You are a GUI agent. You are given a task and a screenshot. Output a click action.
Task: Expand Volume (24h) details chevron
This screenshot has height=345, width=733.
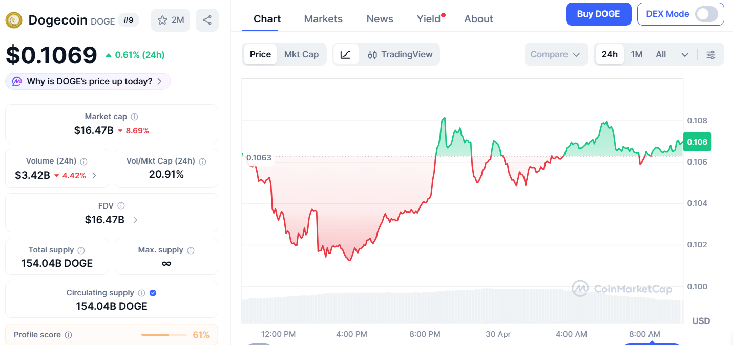pyautogui.click(x=94, y=176)
